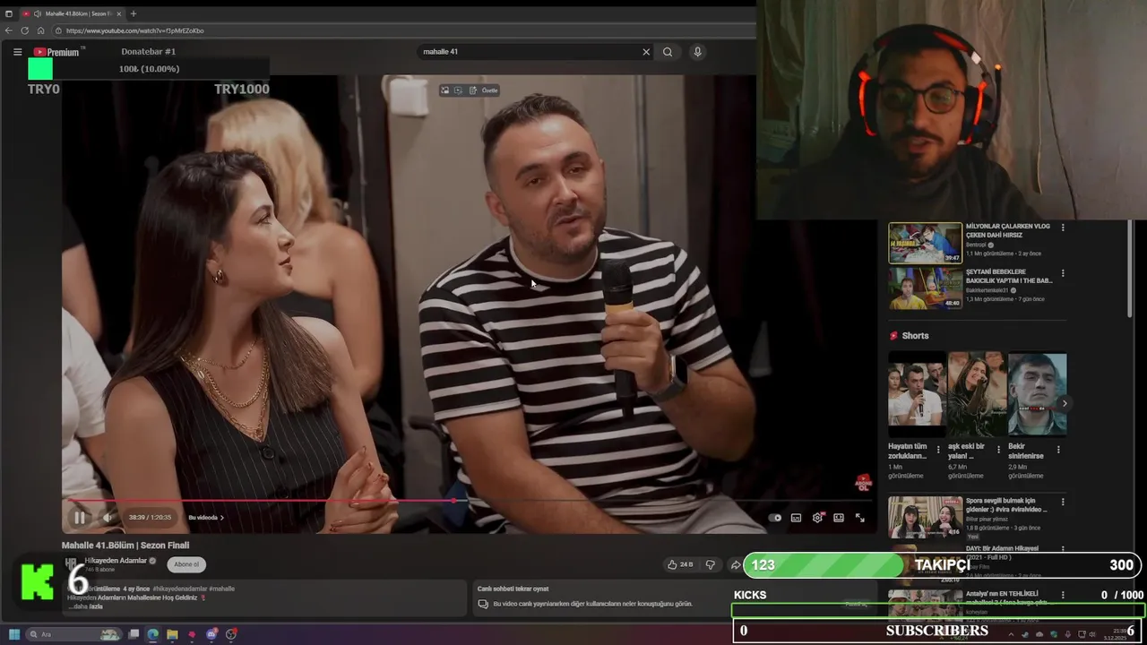
Task: Open the browser tab actions menu icon
Action: pyautogui.click(x=9, y=13)
